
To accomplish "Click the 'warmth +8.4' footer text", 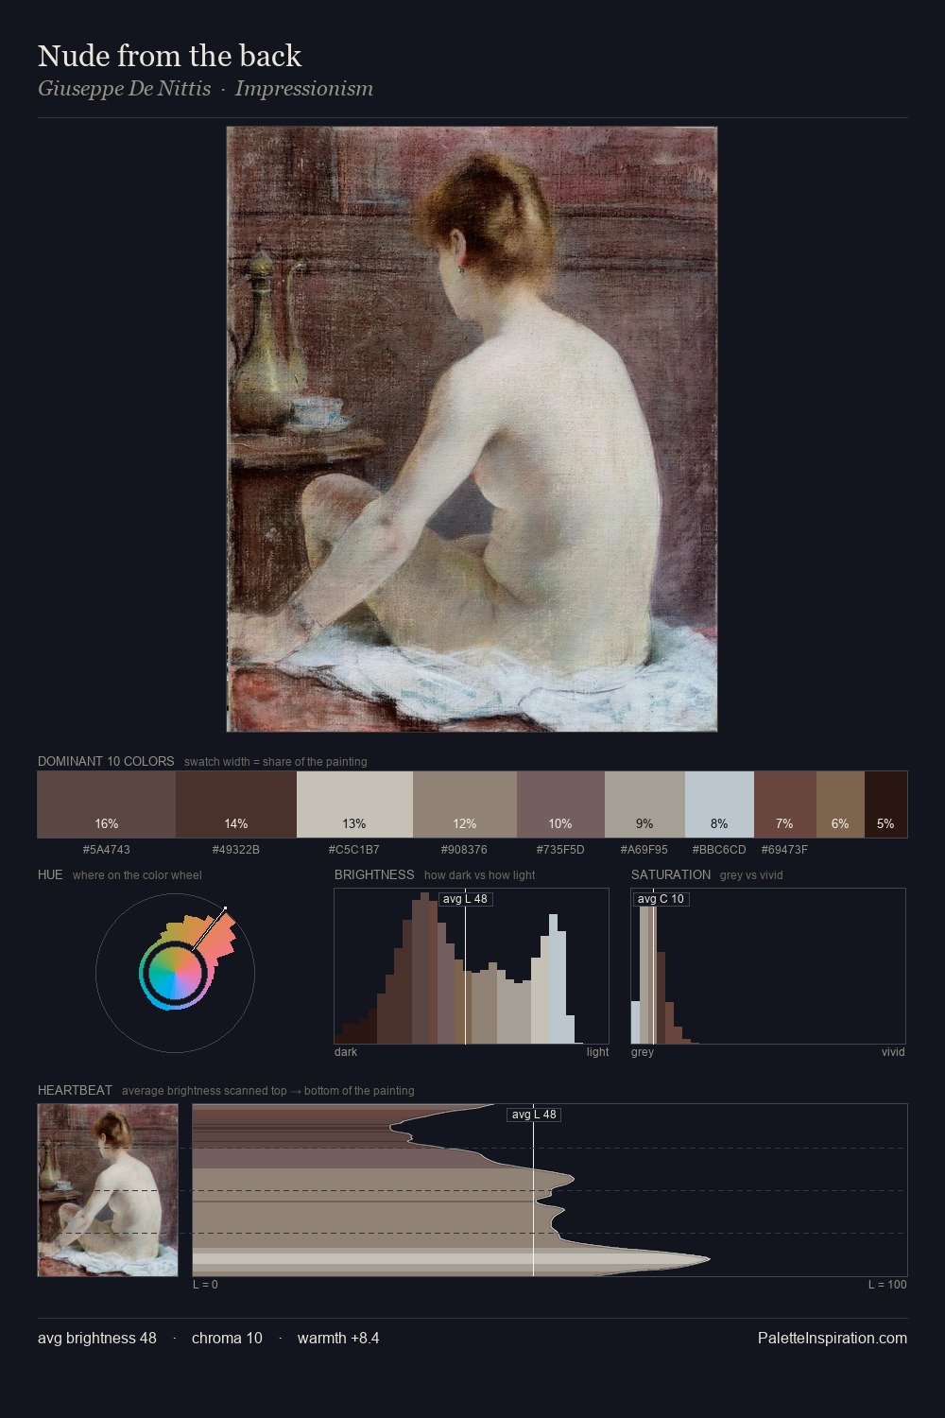I will [338, 1338].
